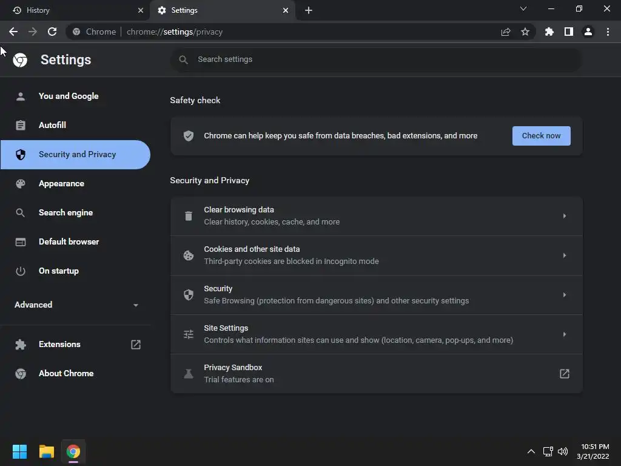Reload the settings page
Screen dimensions: 621x466
coord(52,32)
